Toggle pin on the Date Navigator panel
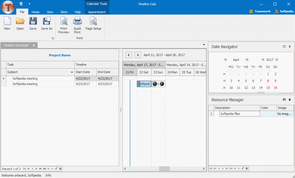The width and height of the screenshot is (295, 178). pyautogui.click(x=290, y=47)
